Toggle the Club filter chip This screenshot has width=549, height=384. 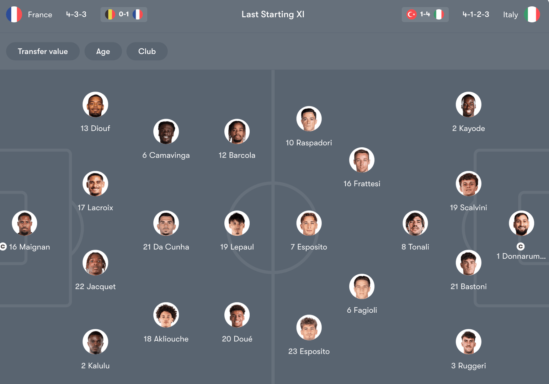[x=147, y=51]
